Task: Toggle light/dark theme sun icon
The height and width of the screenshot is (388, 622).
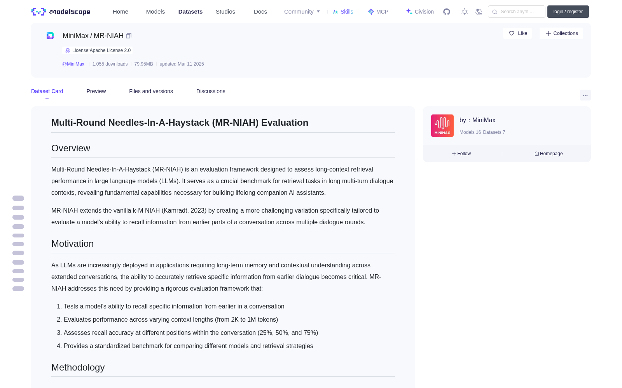Action: coord(465,12)
